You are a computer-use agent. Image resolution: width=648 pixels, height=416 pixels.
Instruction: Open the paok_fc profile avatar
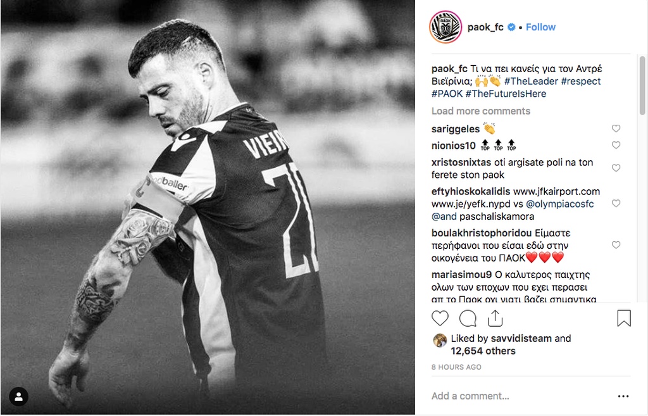445,27
